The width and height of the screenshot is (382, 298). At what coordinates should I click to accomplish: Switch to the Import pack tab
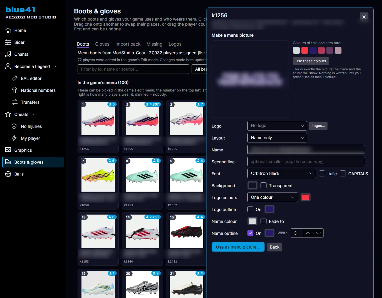tap(128, 44)
